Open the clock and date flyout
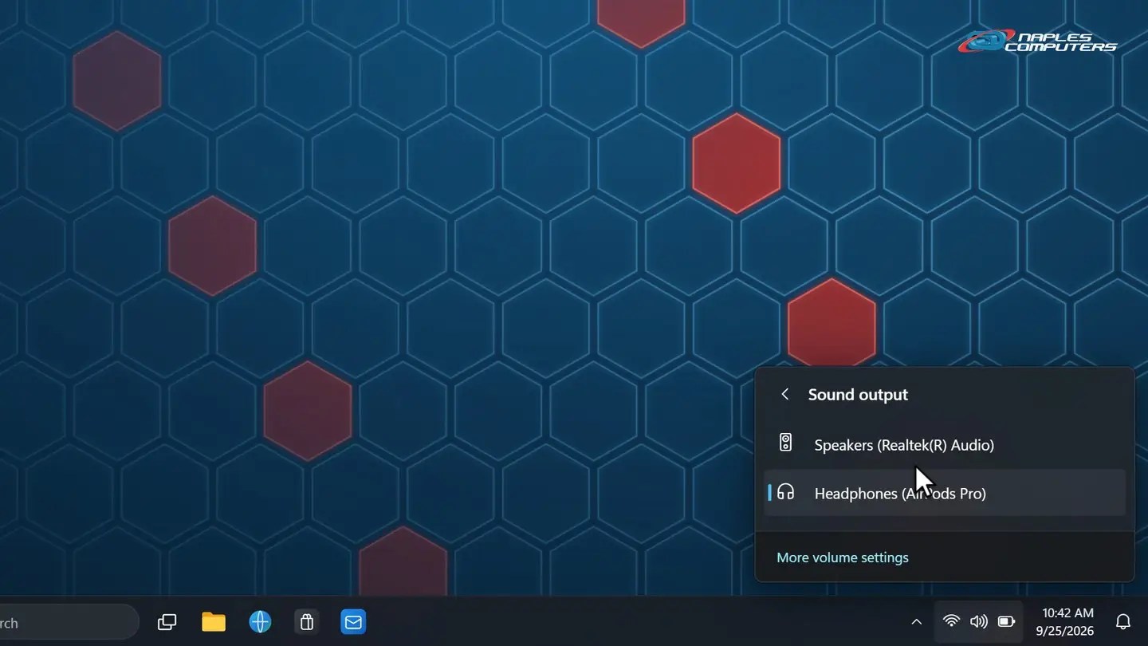The width and height of the screenshot is (1148, 646). tap(1067, 622)
